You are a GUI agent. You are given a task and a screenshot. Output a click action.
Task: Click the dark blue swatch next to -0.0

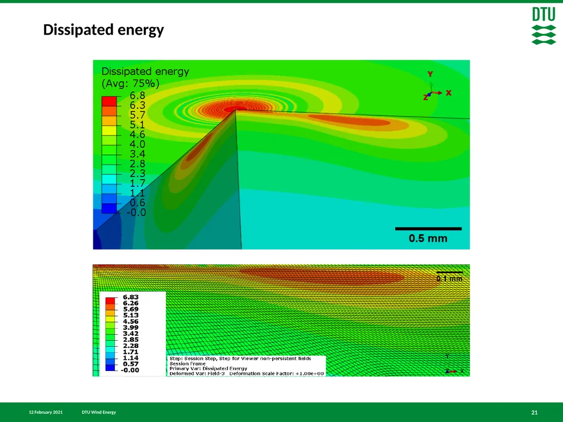[109, 208]
